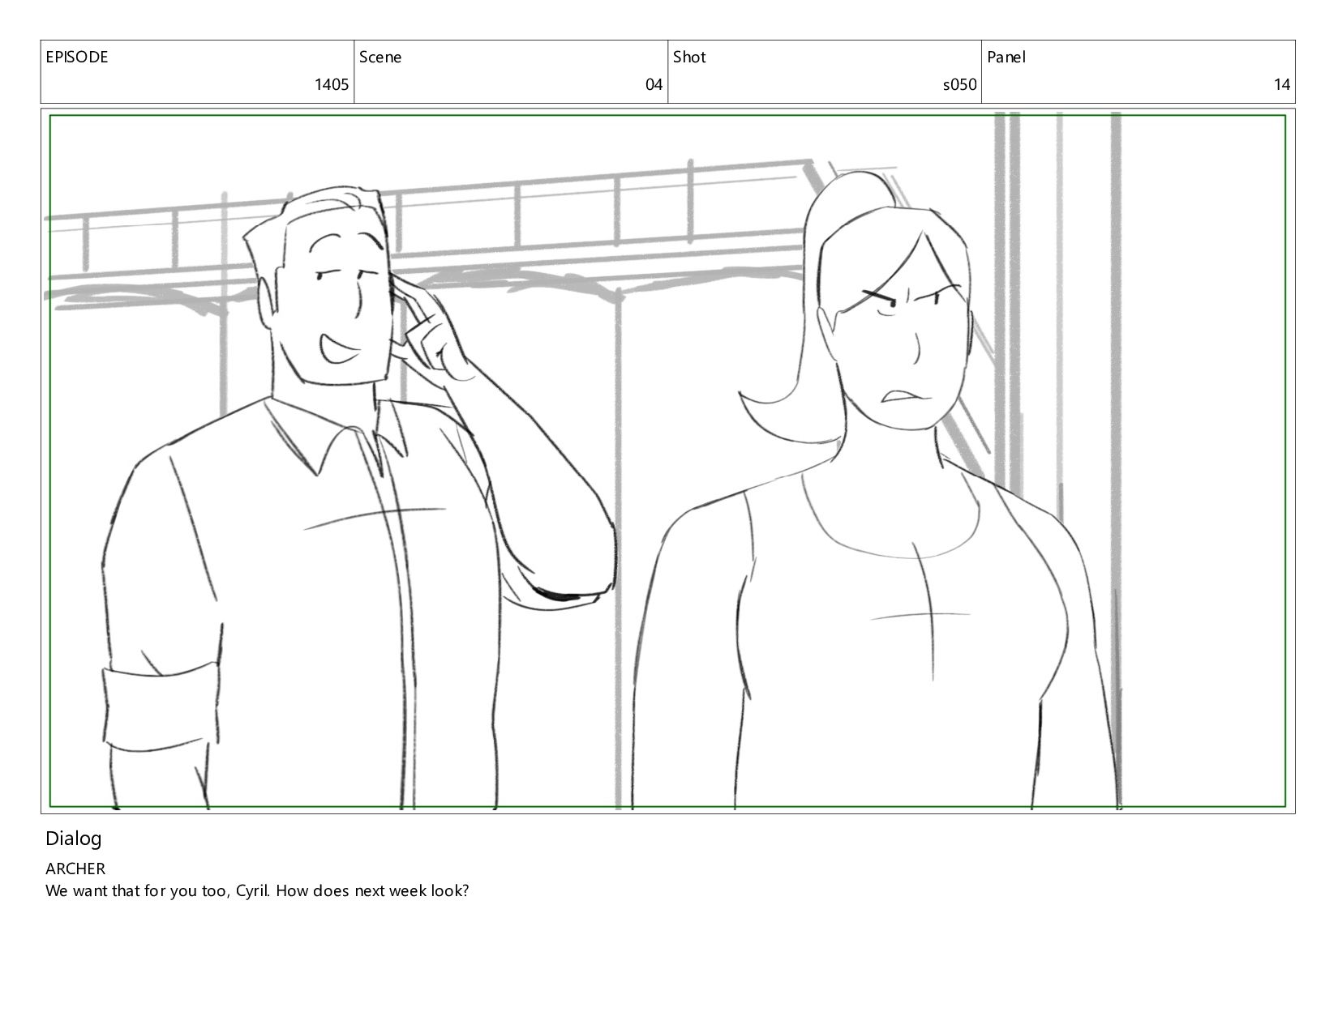Click the Dialog section heading
The image size is (1338, 1033).
coord(73,839)
